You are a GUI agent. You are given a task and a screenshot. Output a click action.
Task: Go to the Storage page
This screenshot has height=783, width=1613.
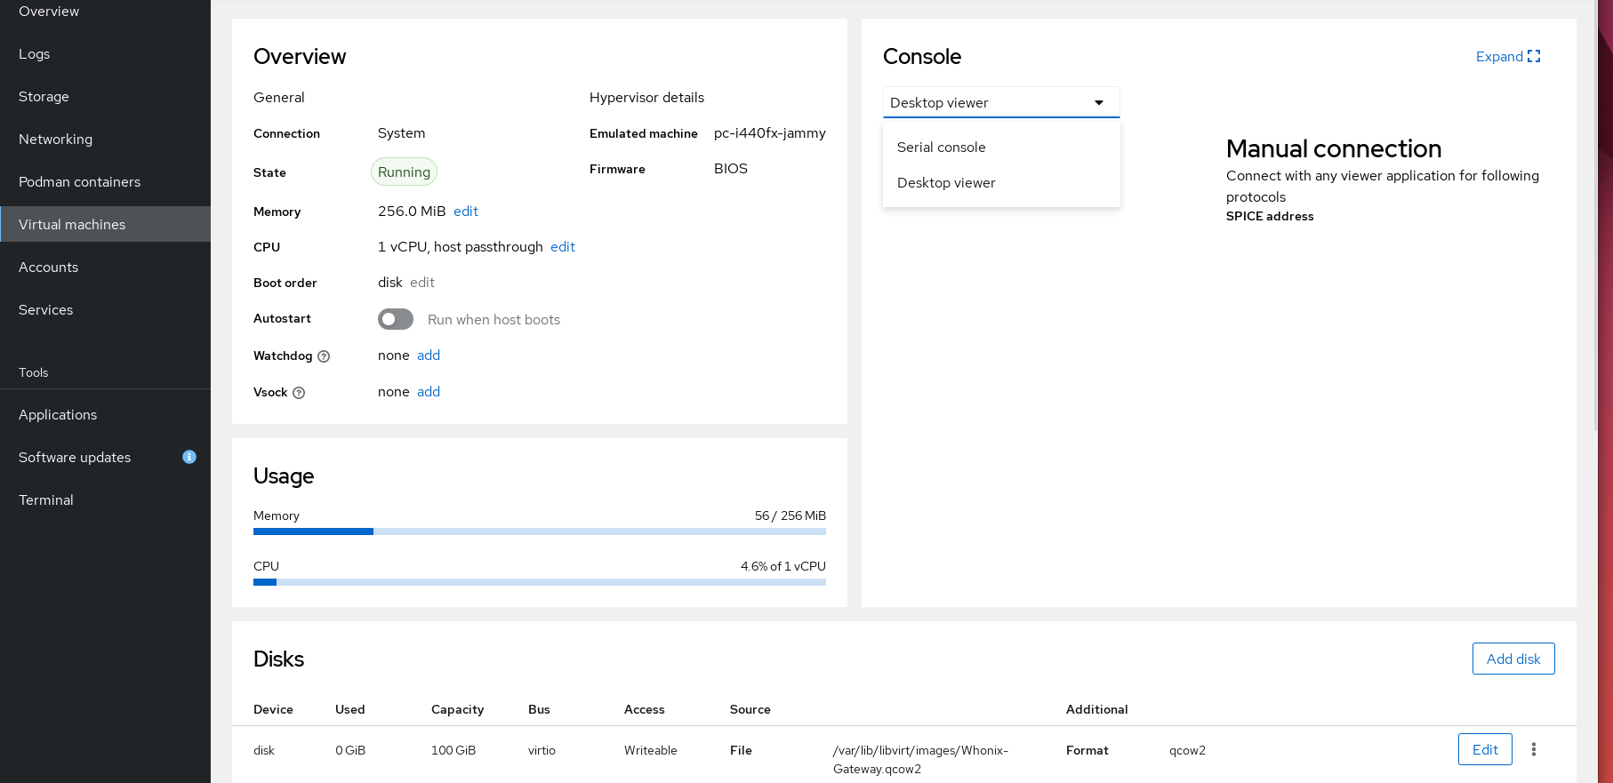coord(44,97)
